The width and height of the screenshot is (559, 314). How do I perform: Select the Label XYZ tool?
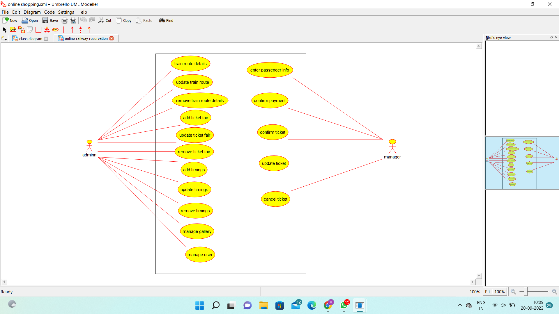(13, 30)
